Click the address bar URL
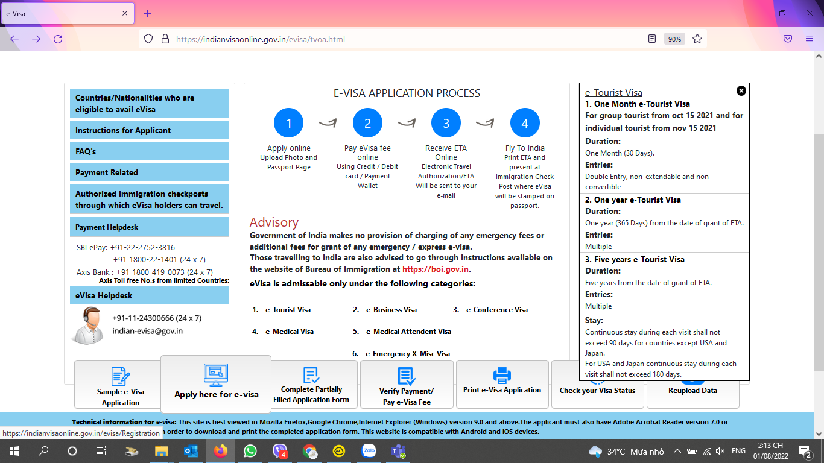 [261, 39]
